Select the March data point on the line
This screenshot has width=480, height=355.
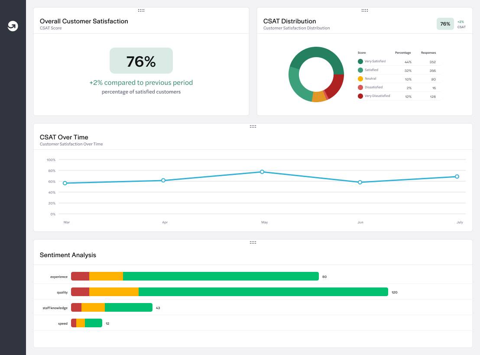[65, 183]
